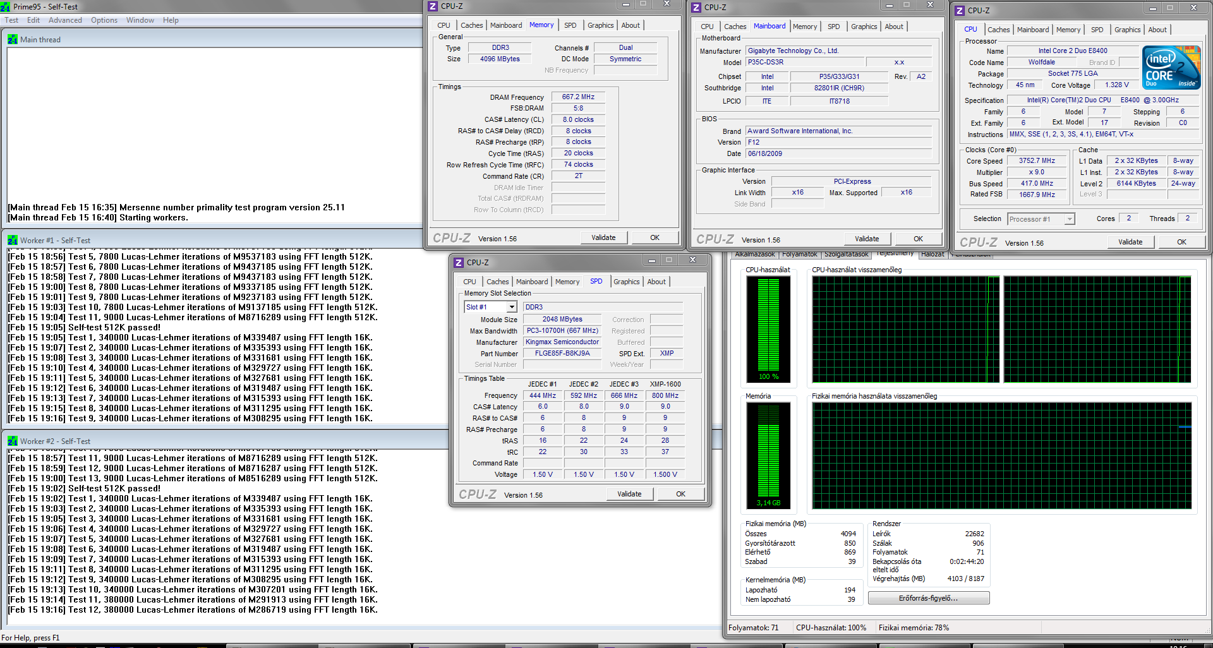
Task: Switch to the CPU tab in the CPU-Z Memory window
Action: [x=444, y=25]
